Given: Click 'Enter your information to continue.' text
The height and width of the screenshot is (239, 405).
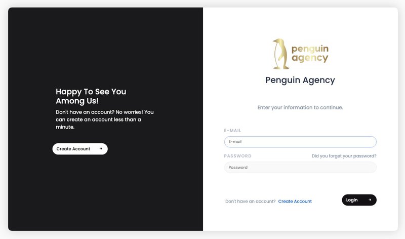Looking at the screenshot, I should point(300,107).
